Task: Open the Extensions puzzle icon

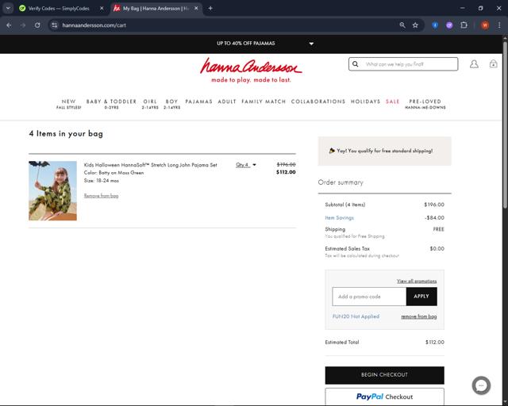Action: (x=464, y=25)
